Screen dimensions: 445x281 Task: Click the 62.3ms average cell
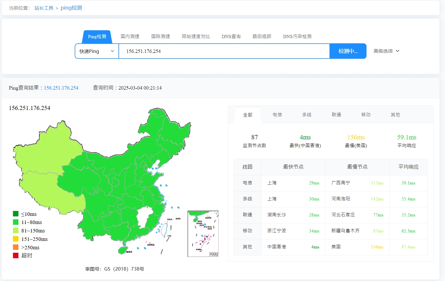[408, 231]
